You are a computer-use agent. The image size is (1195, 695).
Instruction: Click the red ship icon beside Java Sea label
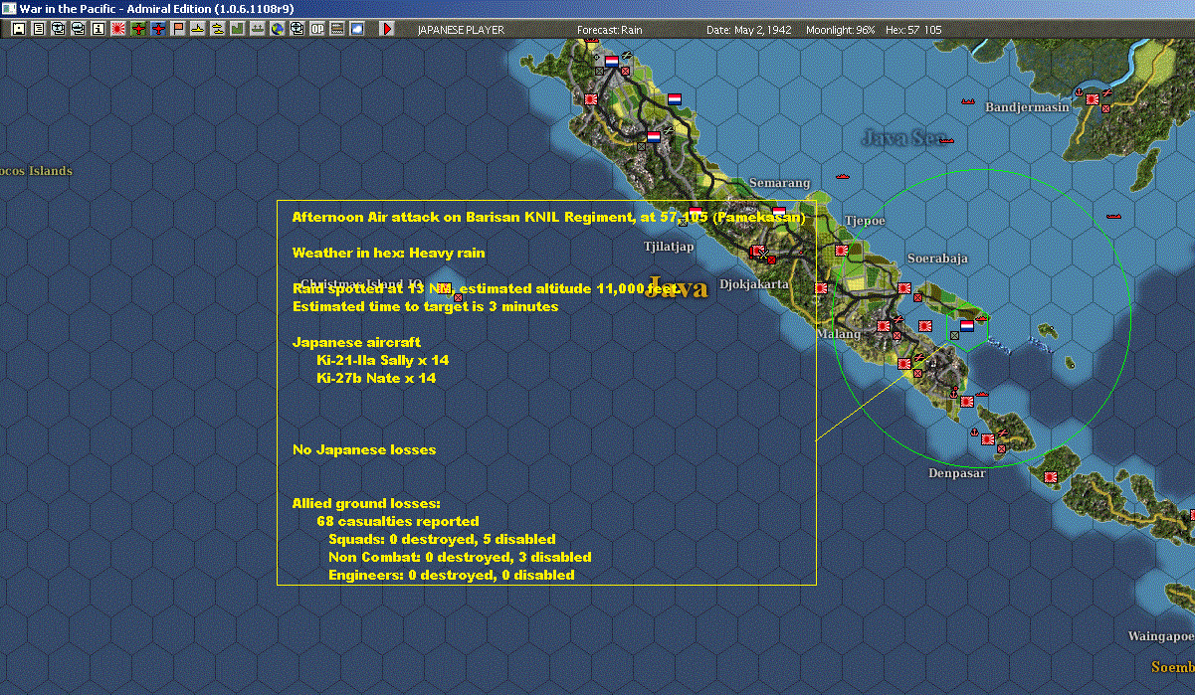(945, 140)
